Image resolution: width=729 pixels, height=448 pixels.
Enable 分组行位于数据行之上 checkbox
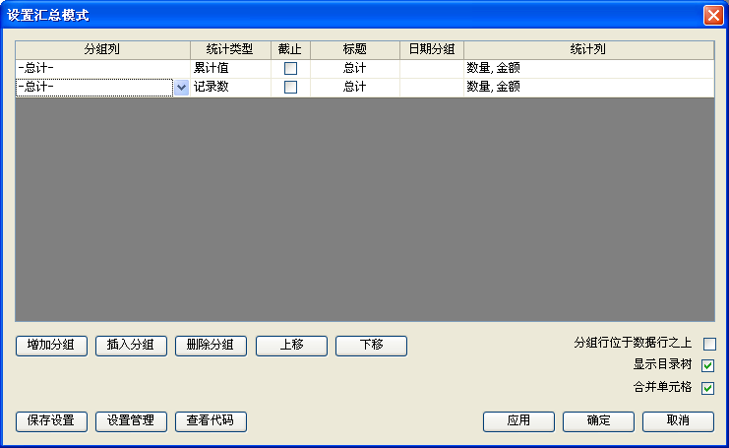pos(708,345)
